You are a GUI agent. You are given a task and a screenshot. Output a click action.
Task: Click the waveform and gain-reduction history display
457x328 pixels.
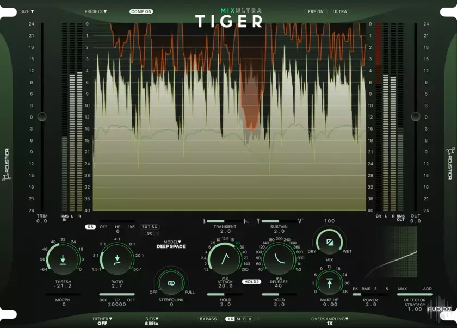click(x=230, y=117)
